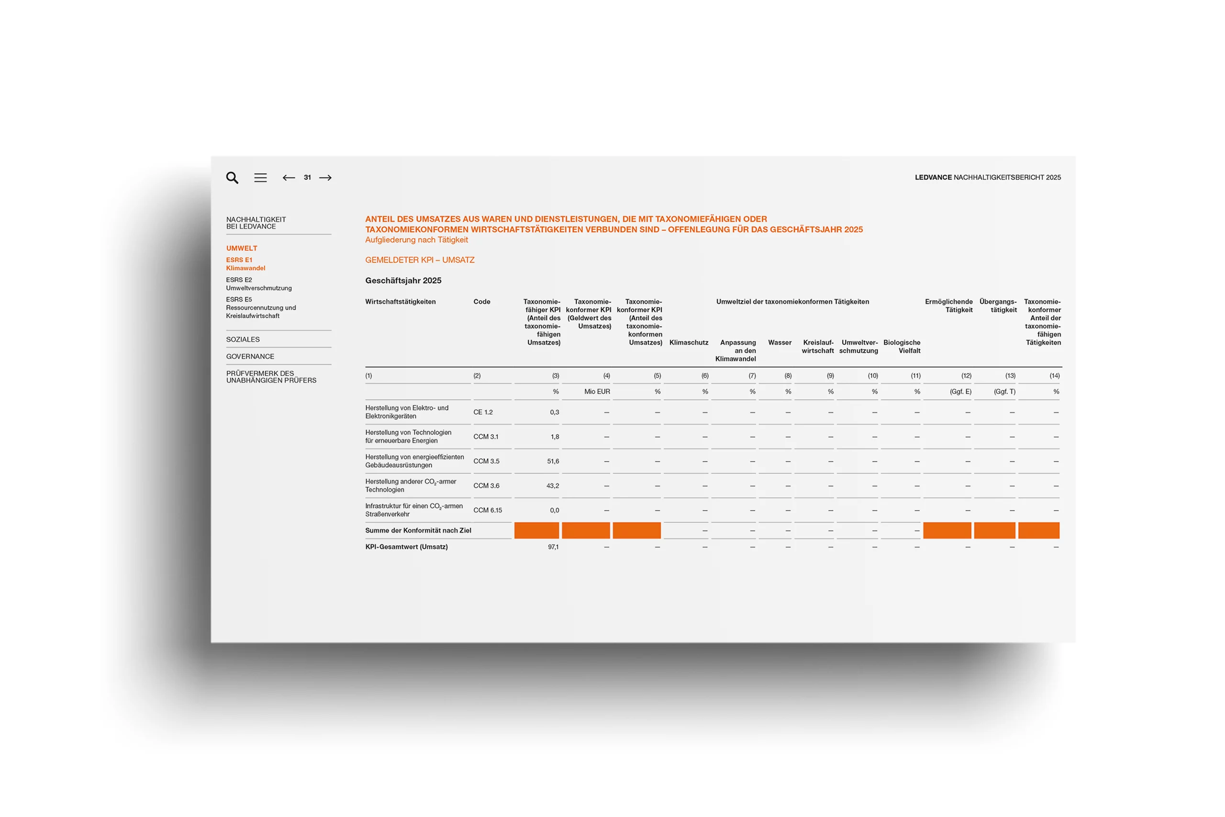Screen dimensions: 1225x817
Task: Click Anpassung an den Klimawandel header
Action: (x=735, y=351)
